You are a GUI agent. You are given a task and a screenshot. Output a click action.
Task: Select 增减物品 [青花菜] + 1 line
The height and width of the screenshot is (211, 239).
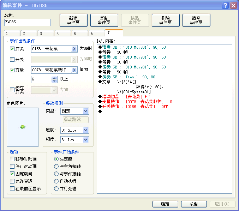pyautogui.click(x=125, y=97)
